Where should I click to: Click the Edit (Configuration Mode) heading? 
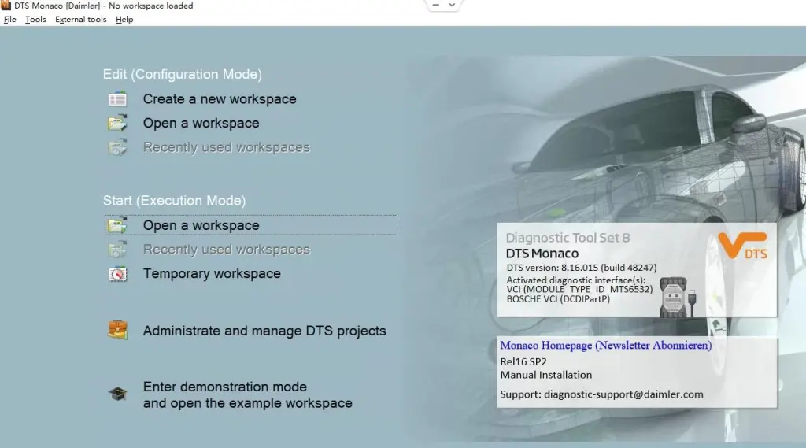pyautogui.click(x=183, y=74)
